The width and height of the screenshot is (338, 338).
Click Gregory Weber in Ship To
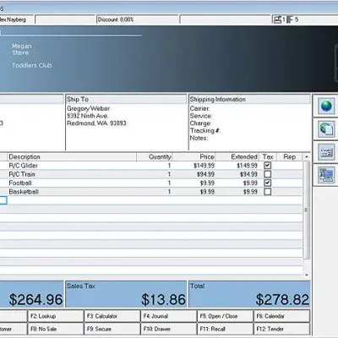point(89,108)
